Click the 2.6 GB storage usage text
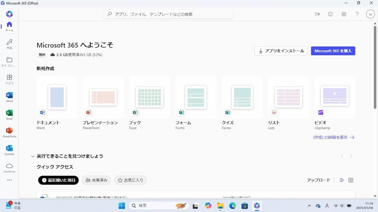This screenshot has width=378, height=212. pyautogui.click(x=79, y=55)
